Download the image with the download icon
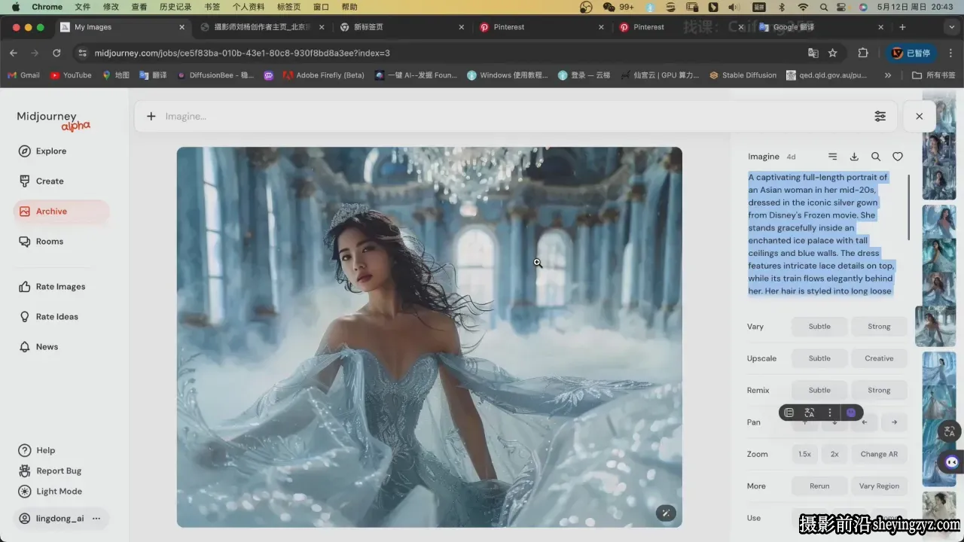The height and width of the screenshot is (542, 964). [x=854, y=157]
